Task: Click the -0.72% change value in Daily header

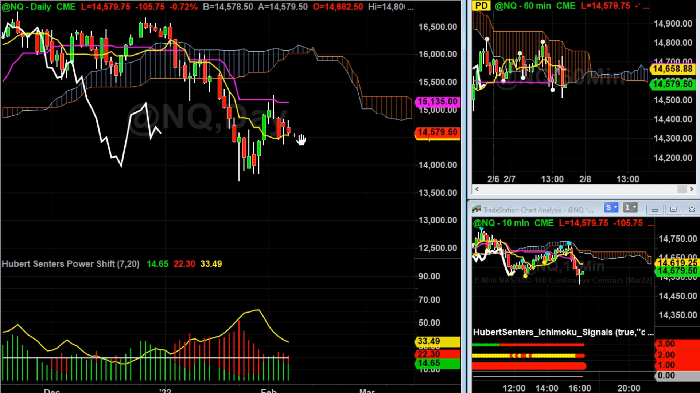Action: click(184, 7)
